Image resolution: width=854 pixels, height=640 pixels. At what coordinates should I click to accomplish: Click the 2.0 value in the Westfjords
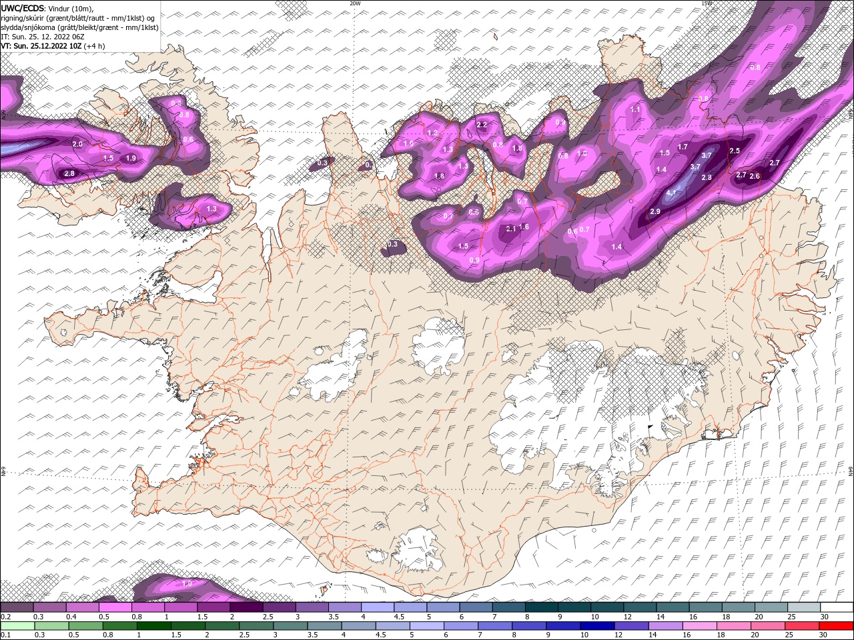click(77, 144)
